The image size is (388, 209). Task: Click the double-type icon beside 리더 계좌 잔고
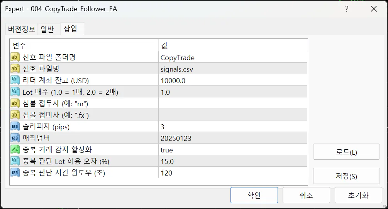(15, 80)
